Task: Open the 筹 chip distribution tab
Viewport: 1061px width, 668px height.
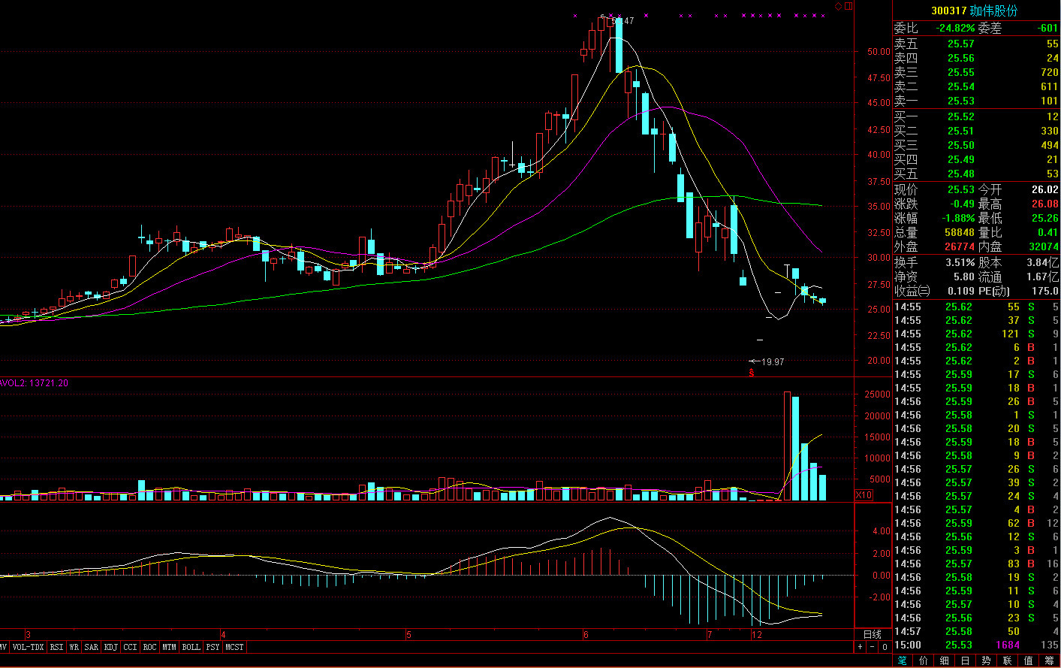Action: (x=1049, y=660)
